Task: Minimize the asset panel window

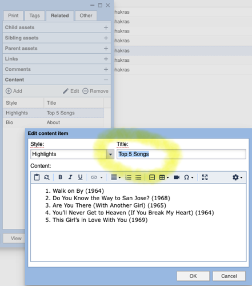Action: point(93,5)
